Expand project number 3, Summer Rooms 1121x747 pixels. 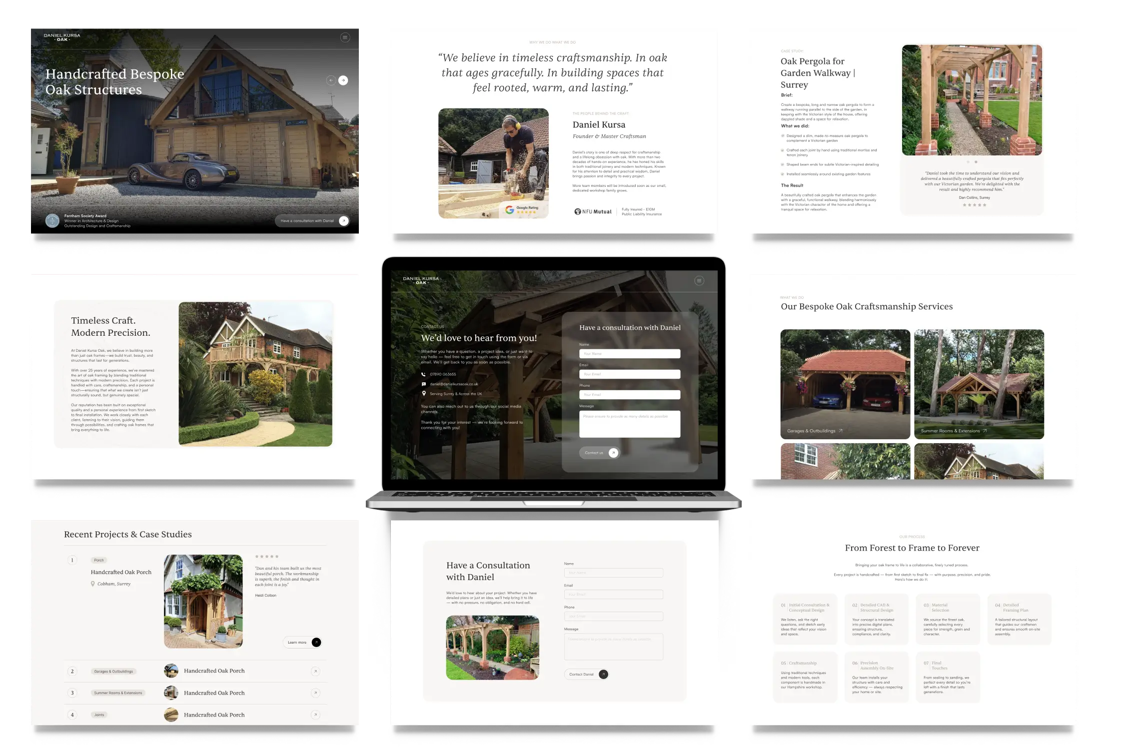coord(72,693)
